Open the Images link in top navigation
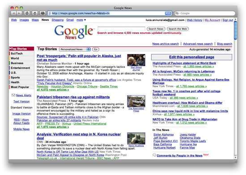The width and height of the screenshot is (246, 175). coord(24,20)
